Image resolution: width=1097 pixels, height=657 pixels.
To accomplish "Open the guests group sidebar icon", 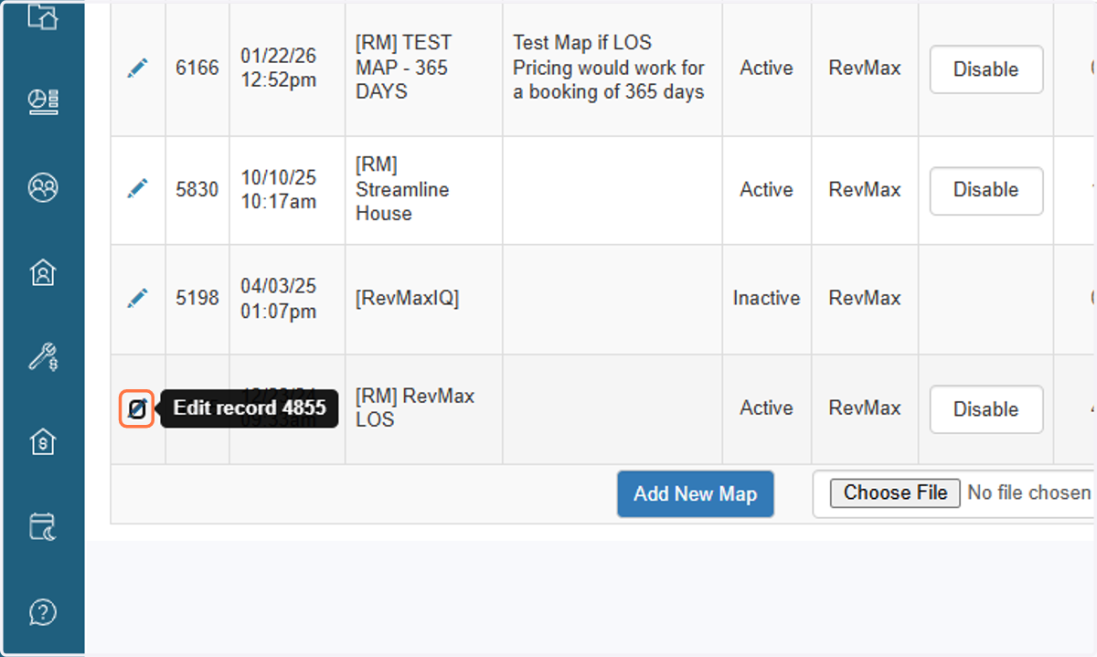I will click(43, 187).
